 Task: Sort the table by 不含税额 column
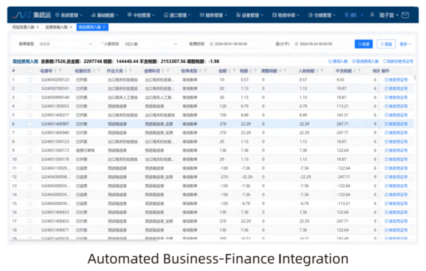355,71
